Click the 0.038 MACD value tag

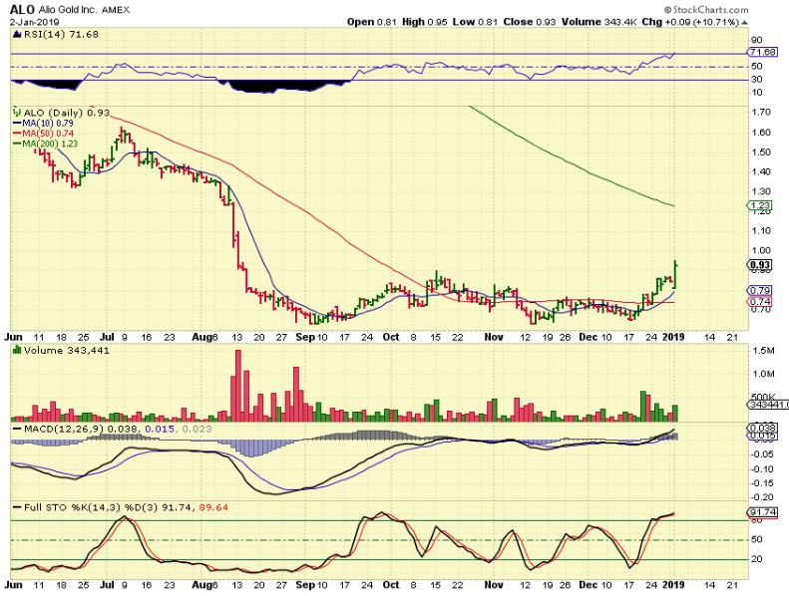(763, 428)
